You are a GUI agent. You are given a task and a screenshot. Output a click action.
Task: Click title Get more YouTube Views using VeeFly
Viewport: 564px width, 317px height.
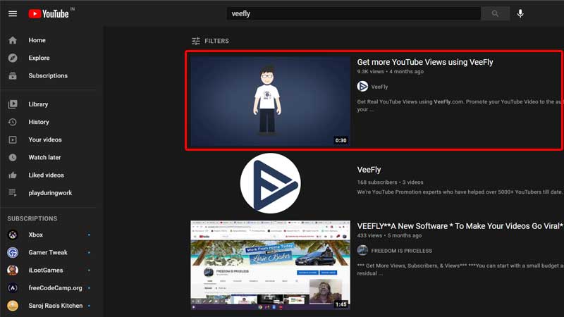(x=425, y=62)
